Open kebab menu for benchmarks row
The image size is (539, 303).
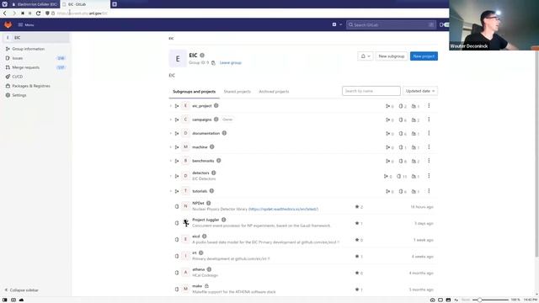click(x=429, y=161)
